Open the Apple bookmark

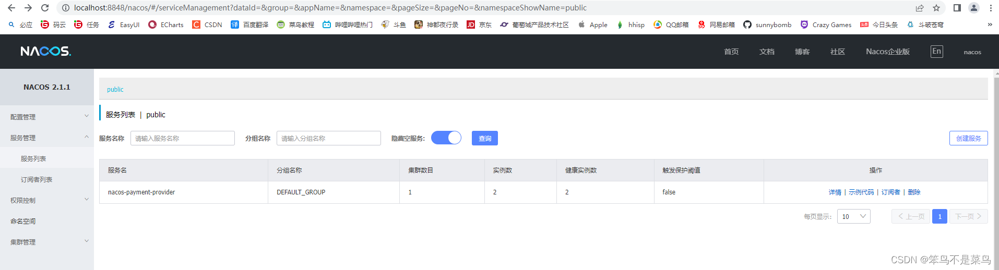pyautogui.click(x=592, y=24)
